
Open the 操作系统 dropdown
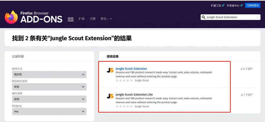[x=49, y=99]
